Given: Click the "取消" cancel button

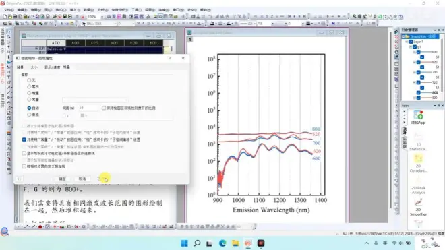Looking at the screenshot, I should click(82, 179).
